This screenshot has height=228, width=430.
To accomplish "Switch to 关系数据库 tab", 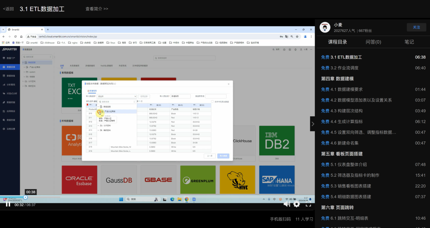I will (x=74, y=66).
